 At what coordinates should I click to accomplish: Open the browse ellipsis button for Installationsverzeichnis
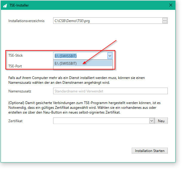(165, 21)
